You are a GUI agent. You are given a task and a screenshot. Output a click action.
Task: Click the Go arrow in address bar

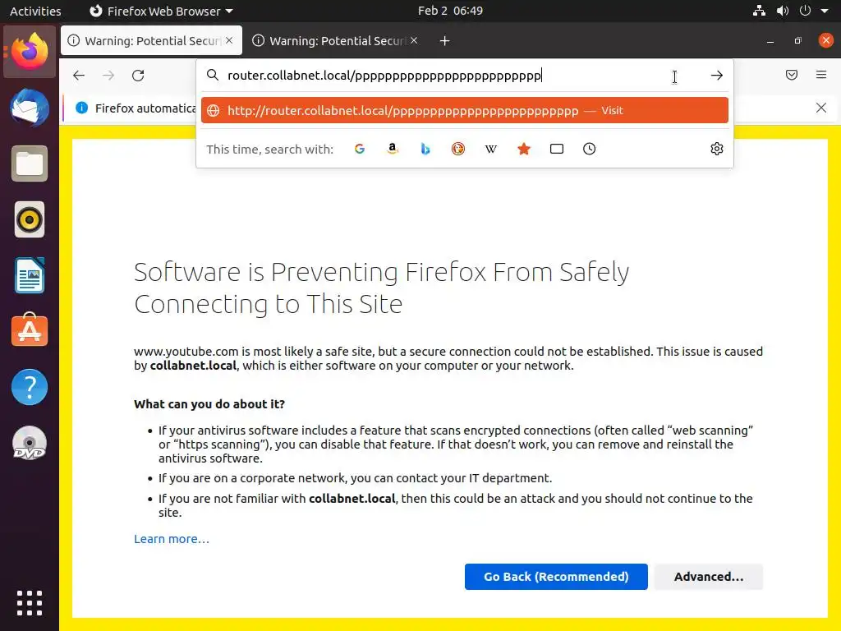click(717, 76)
